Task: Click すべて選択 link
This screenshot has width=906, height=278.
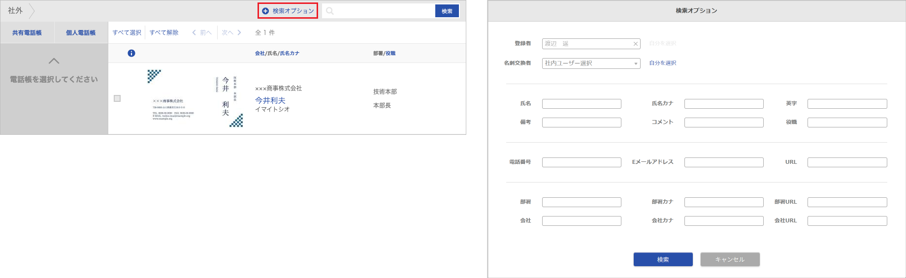Action: tap(127, 32)
